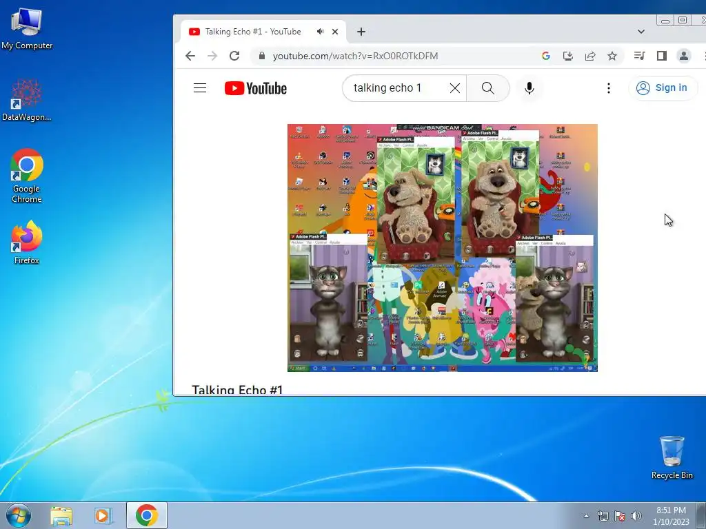Click the address bar URL
Screen dimensions: 706x529
click(355, 56)
